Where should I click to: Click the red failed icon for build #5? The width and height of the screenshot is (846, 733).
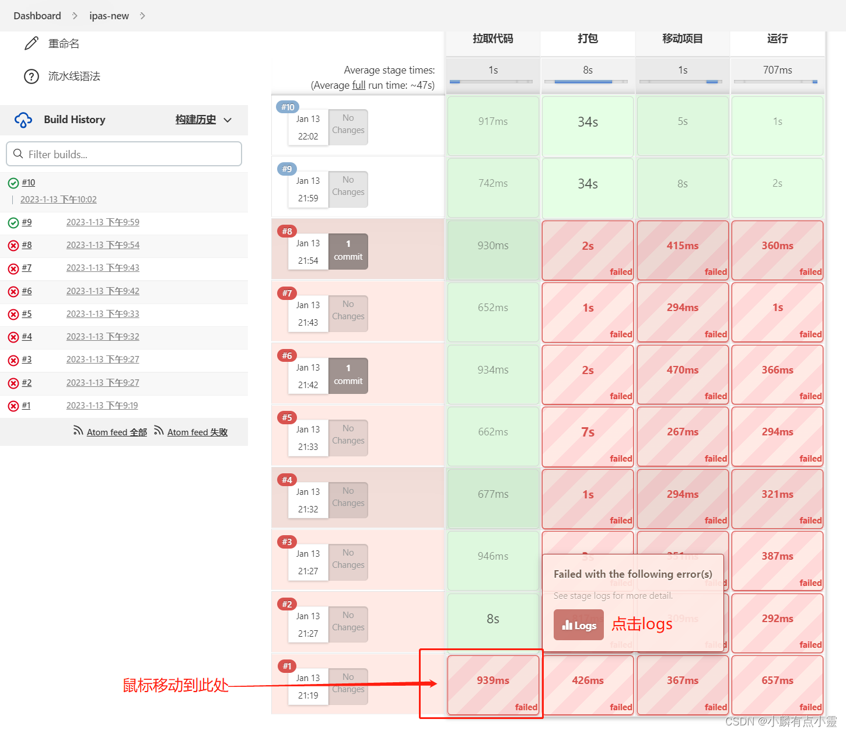pyautogui.click(x=13, y=315)
